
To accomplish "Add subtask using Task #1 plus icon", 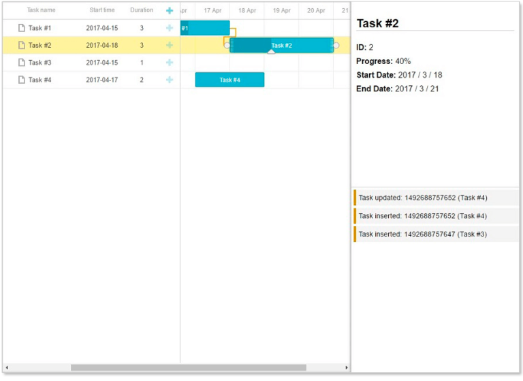I will point(170,28).
